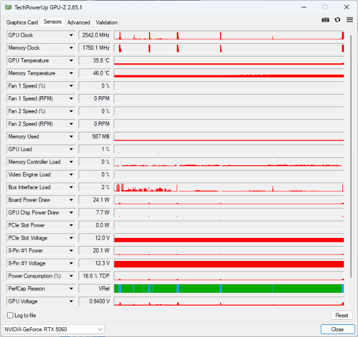This screenshot has height=337, width=358.
Task: Click the 46.0 °C memory temperature value
Action: tap(95, 73)
